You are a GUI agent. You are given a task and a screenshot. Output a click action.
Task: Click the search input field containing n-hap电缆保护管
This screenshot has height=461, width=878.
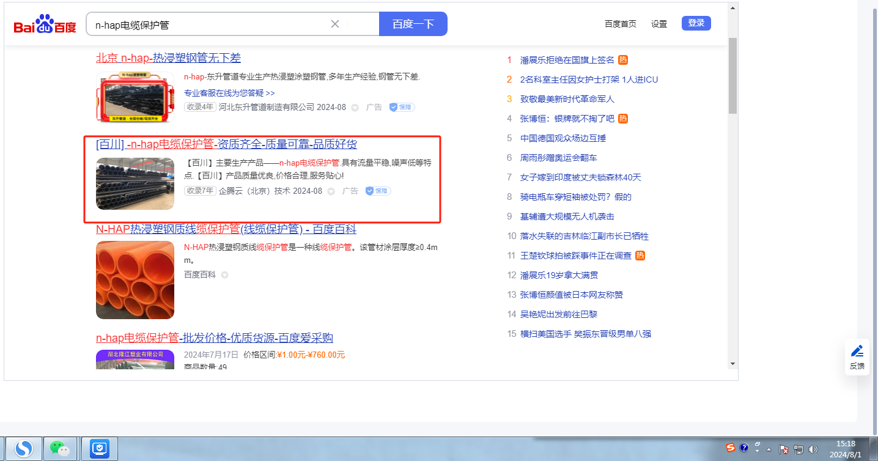point(208,24)
